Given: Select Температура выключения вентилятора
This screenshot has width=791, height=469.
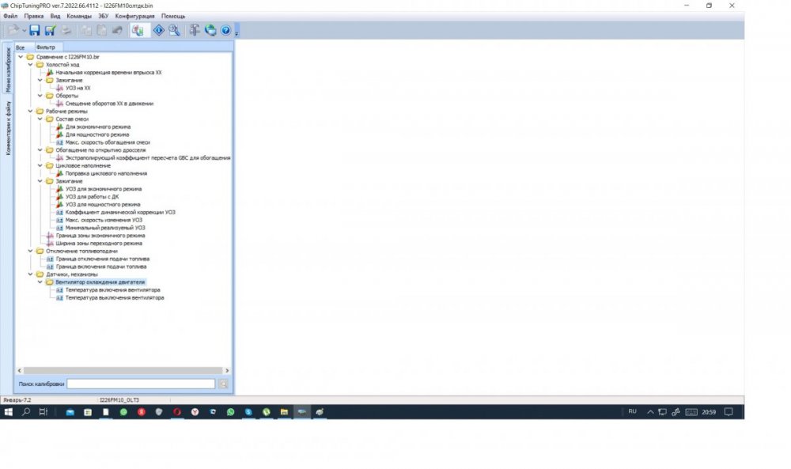Looking at the screenshot, I should coord(115,298).
